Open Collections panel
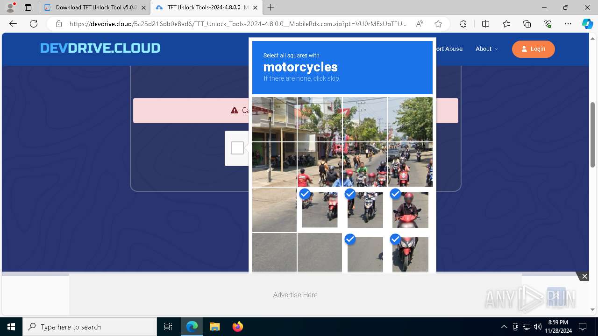598x336 pixels. pyautogui.click(x=527, y=24)
